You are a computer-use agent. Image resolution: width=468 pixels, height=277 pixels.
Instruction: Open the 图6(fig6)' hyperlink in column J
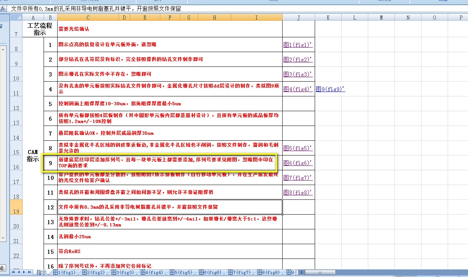pyautogui.click(x=298, y=163)
